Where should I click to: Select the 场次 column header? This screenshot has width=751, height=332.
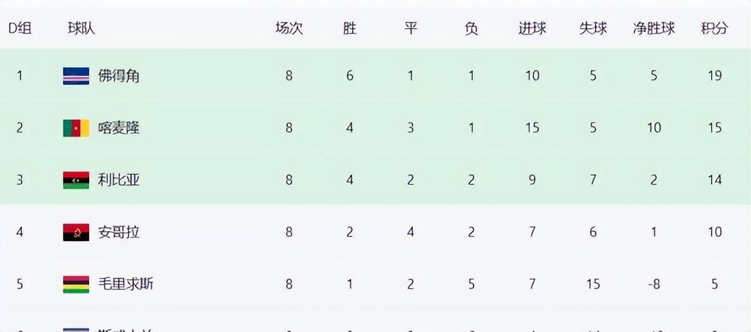289,28
